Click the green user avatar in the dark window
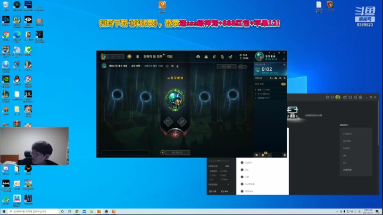Screen dimensions: 383x215 (x=338, y=97)
